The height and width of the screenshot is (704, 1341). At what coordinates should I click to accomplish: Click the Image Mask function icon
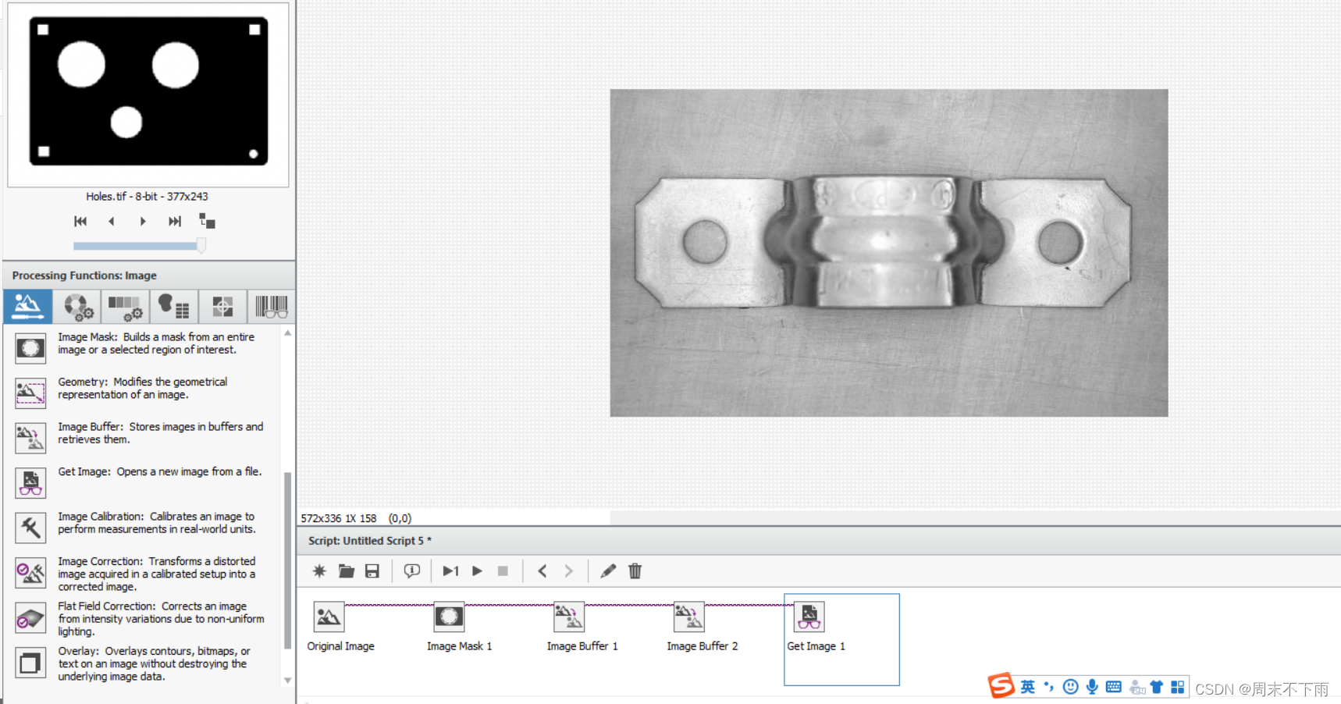[x=30, y=348]
